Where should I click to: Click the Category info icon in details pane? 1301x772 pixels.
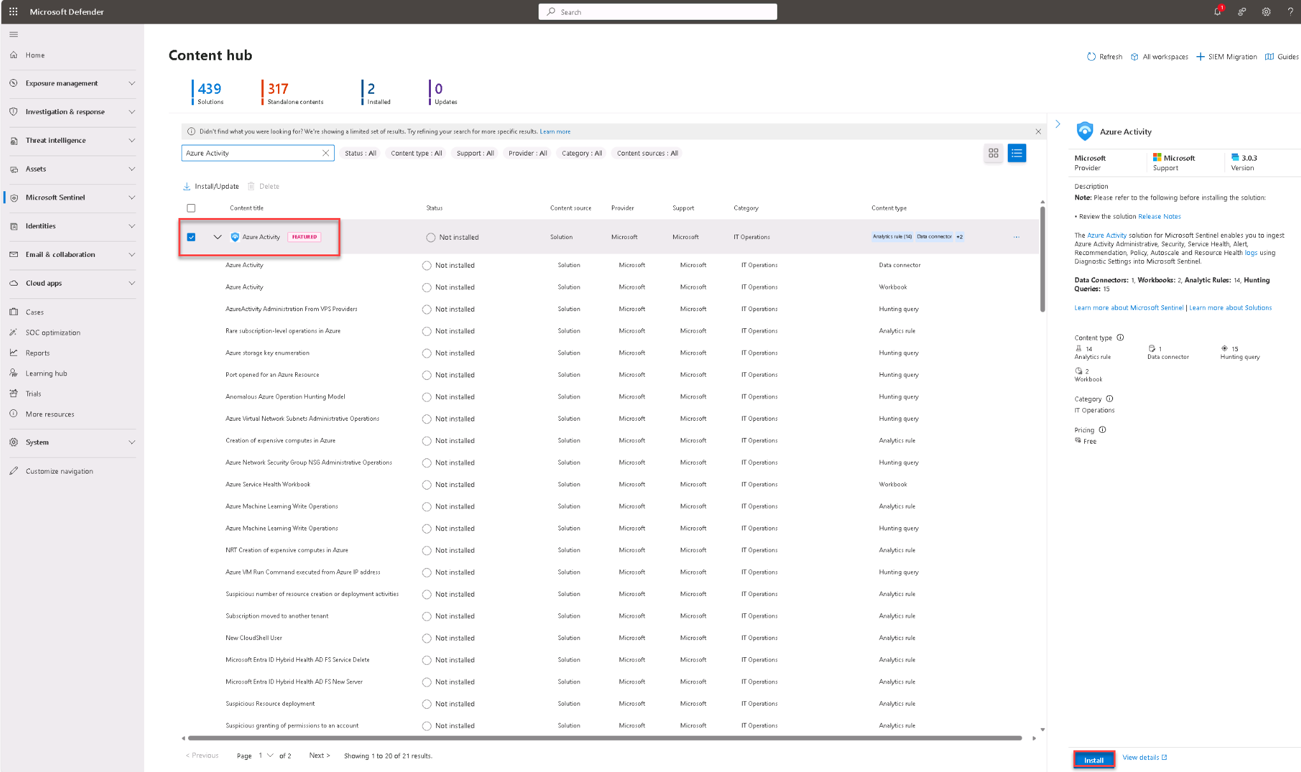pos(1110,399)
